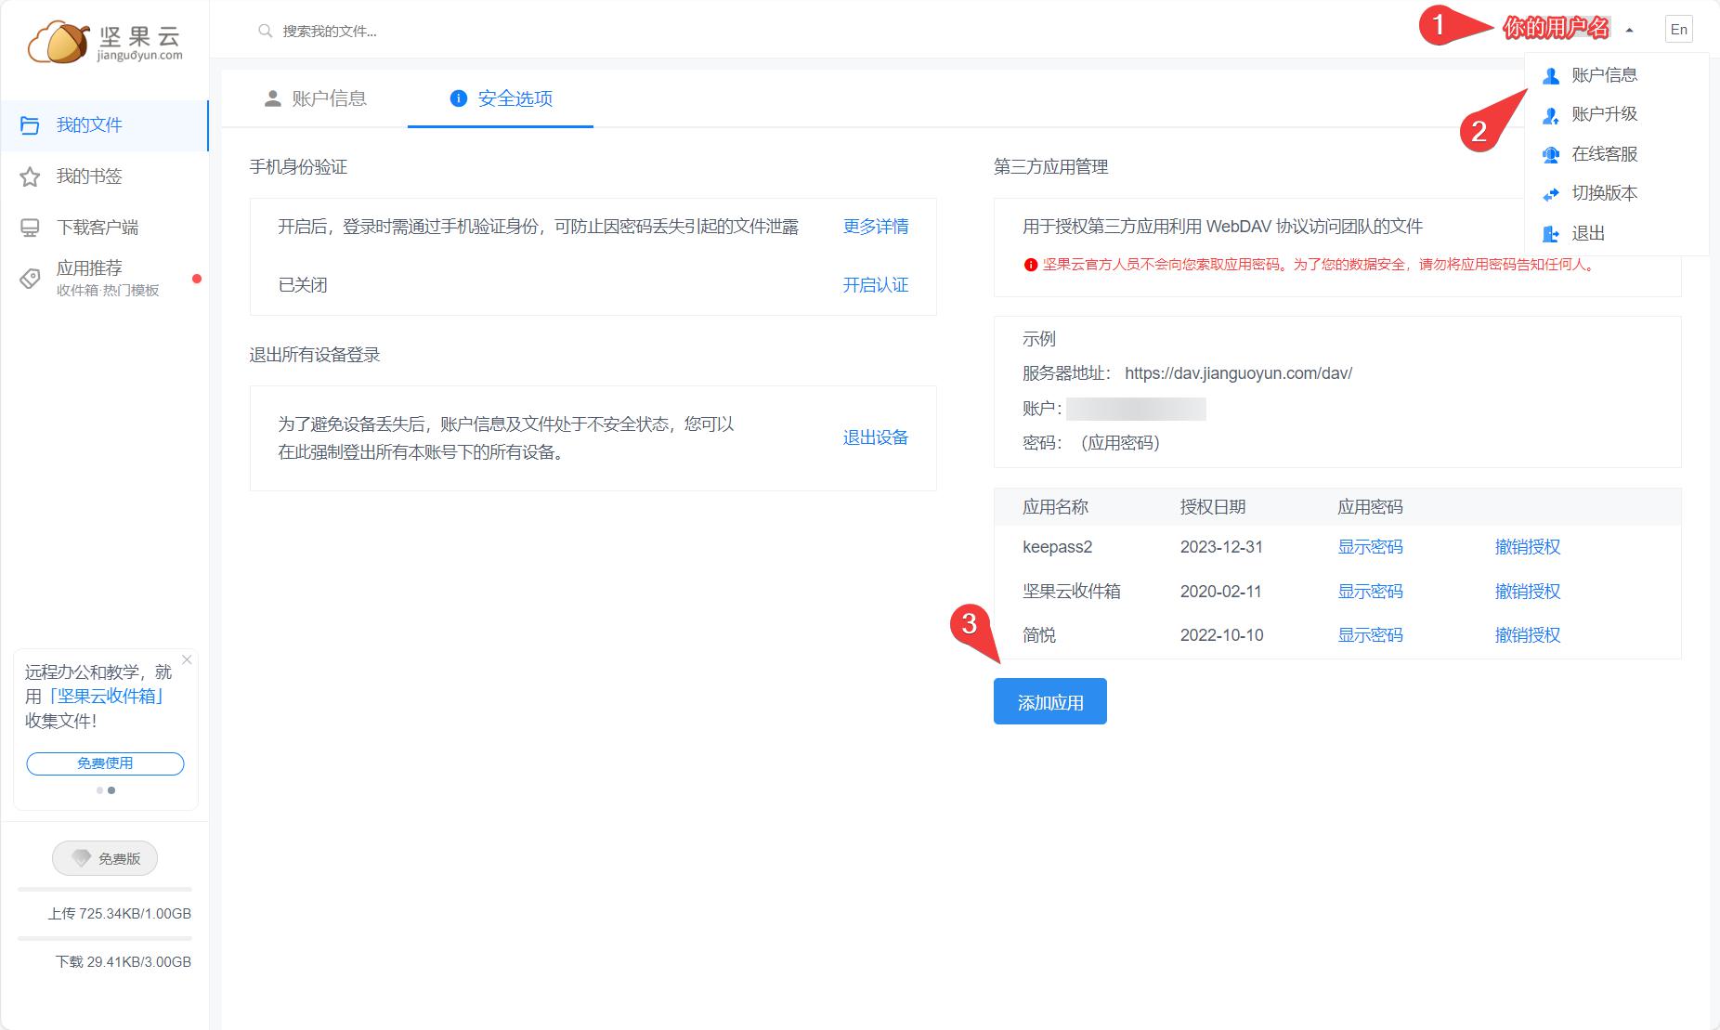The image size is (1720, 1030).
Task: Click 退出 to log out
Action: [1591, 233]
